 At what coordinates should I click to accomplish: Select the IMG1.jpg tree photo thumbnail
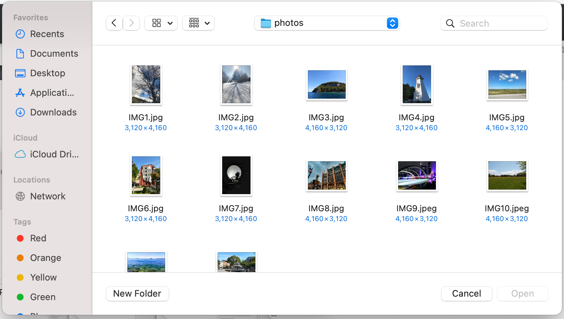tap(146, 84)
